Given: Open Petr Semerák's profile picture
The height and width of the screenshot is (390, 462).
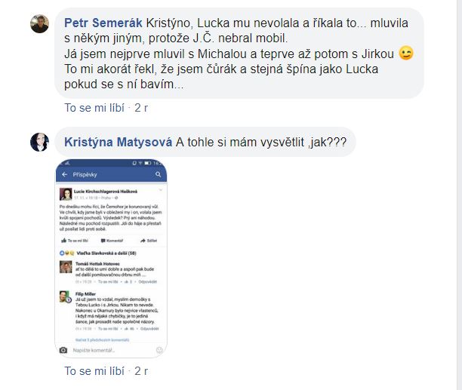Looking at the screenshot, I should point(39,23).
